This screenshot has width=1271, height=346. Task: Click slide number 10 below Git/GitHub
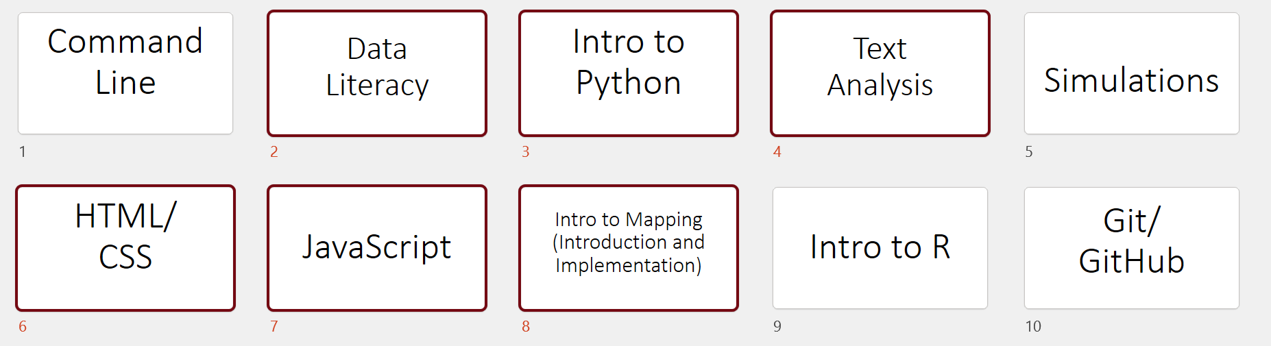point(1033,327)
